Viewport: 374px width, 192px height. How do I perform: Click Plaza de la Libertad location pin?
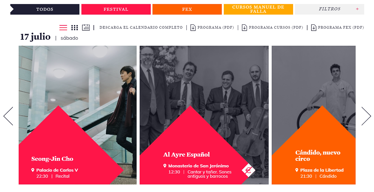tap(297, 170)
